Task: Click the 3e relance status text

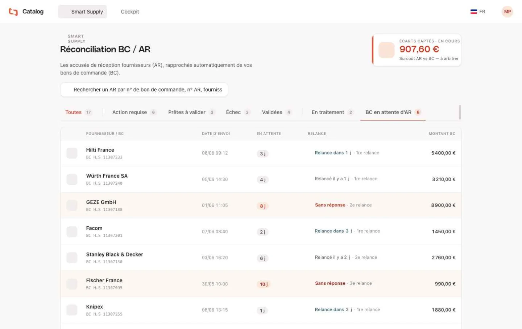Action: (x=361, y=283)
